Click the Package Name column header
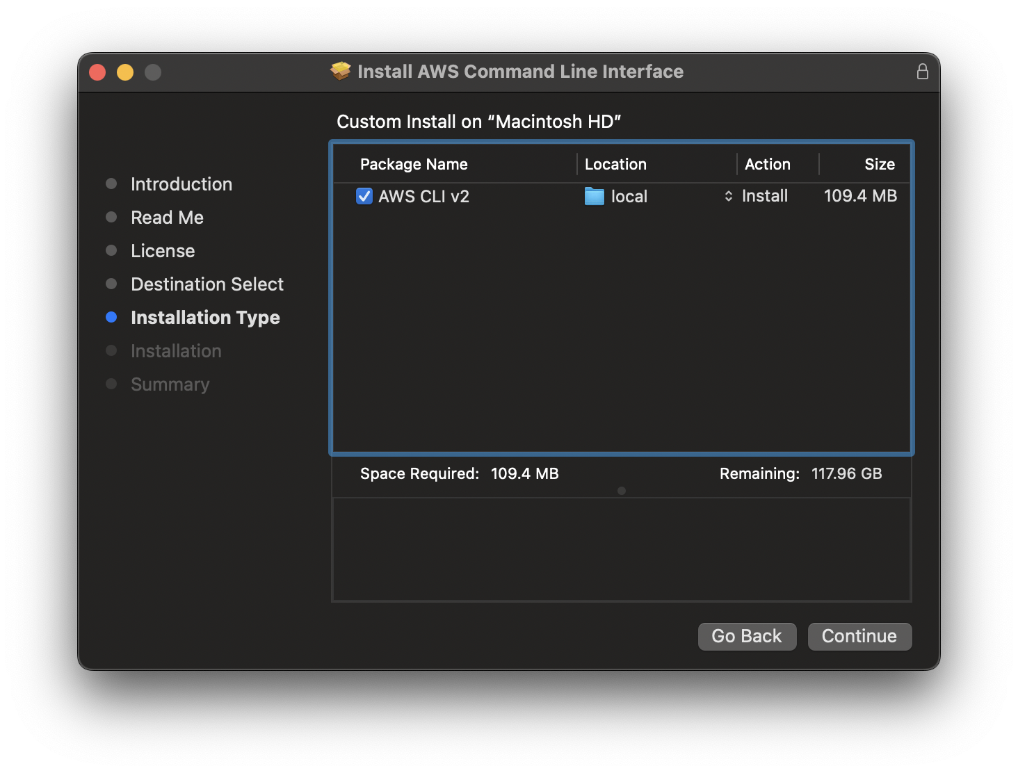 click(x=414, y=164)
